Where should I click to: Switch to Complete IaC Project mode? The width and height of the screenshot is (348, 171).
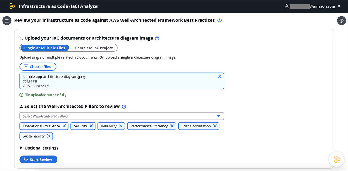tap(94, 48)
